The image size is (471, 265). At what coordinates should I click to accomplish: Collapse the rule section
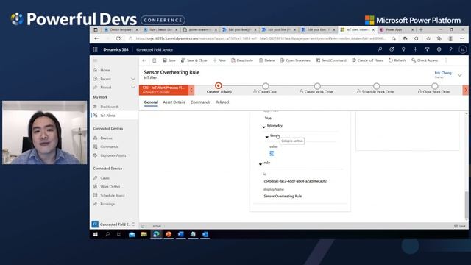tap(261, 164)
